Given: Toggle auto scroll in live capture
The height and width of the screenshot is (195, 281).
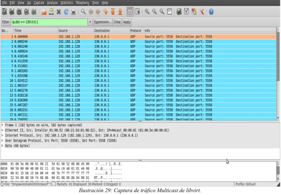Looking at the screenshot, I should [137, 12].
